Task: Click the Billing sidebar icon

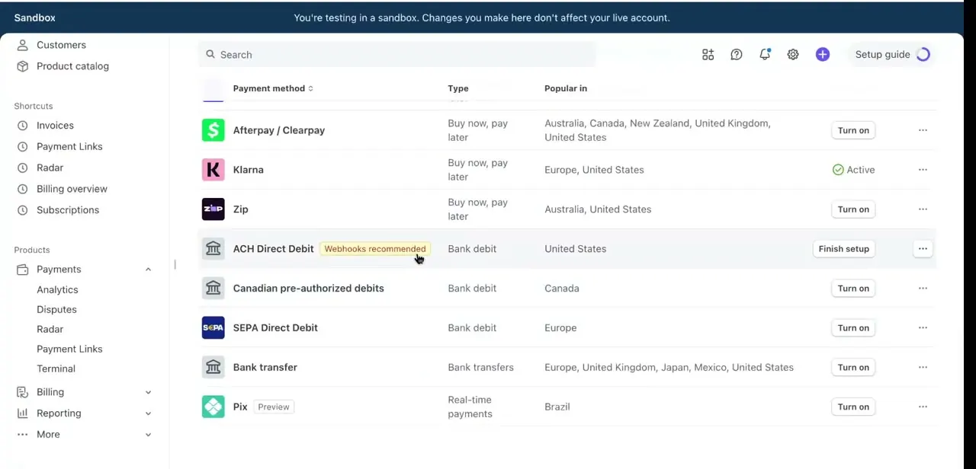Action: click(x=23, y=392)
